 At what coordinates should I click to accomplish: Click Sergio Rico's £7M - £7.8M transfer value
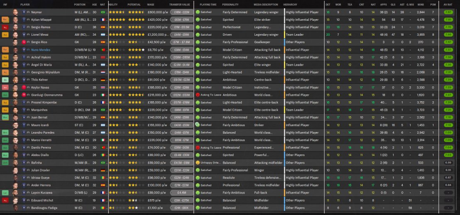181,42
